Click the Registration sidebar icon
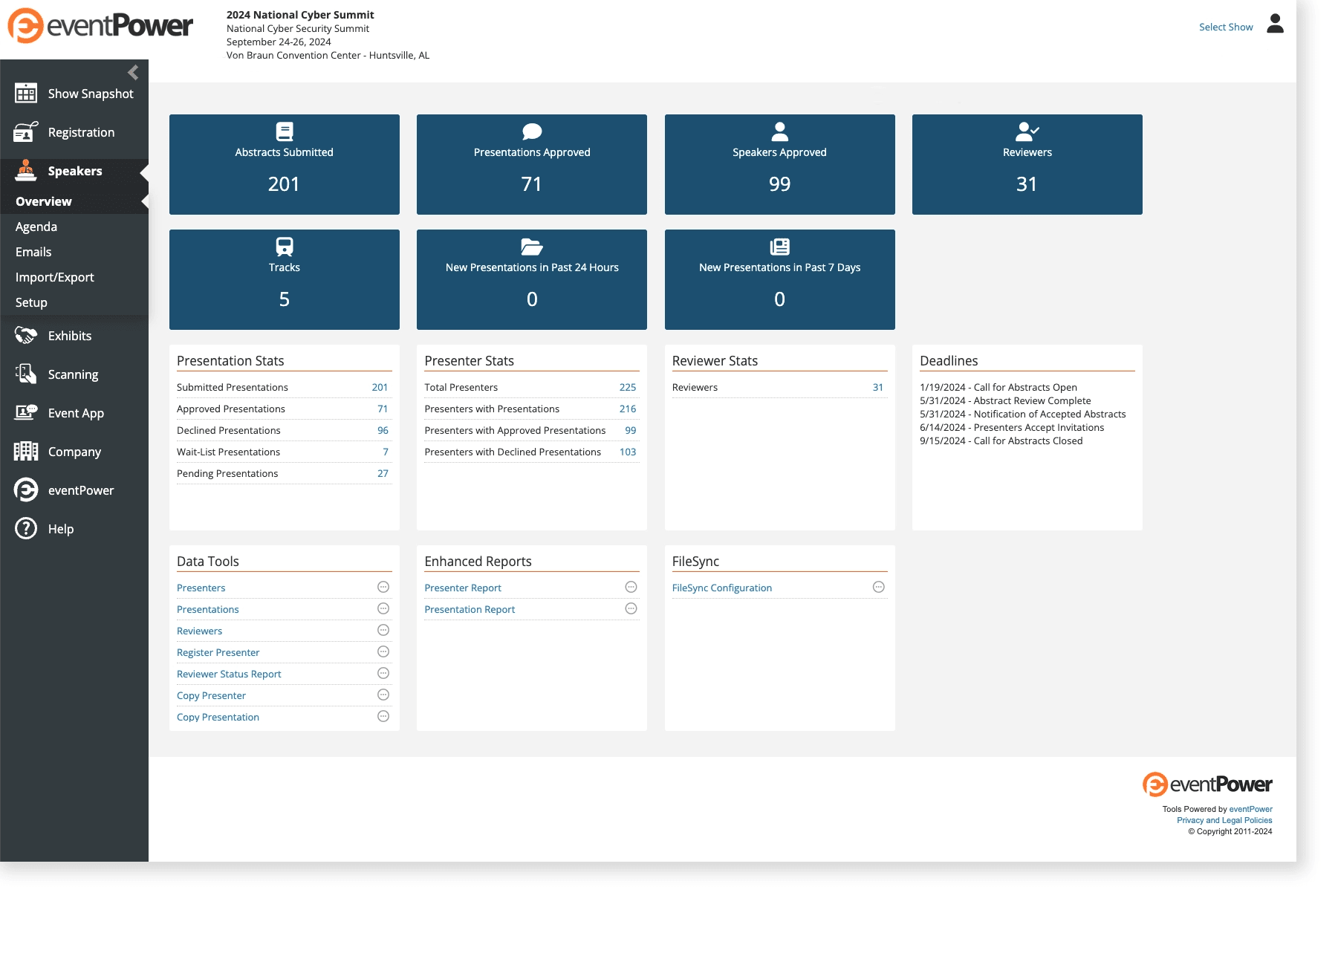 click(26, 132)
